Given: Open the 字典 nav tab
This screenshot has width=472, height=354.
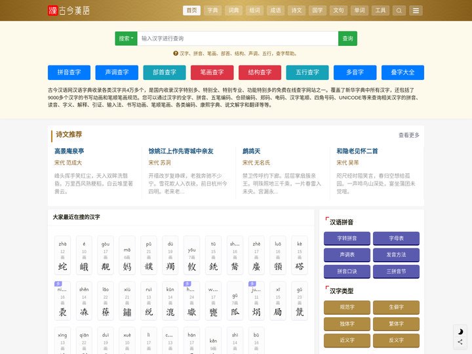Looking at the screenshot, I should (x=212, y=10).
